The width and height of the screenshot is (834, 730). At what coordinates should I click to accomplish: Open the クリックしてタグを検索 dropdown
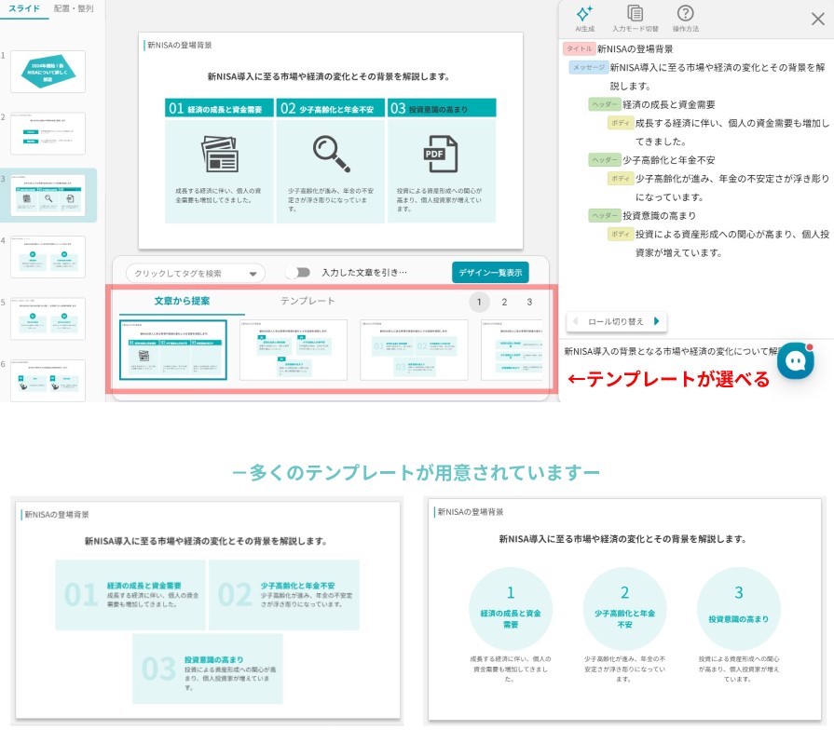pos(196,274)
